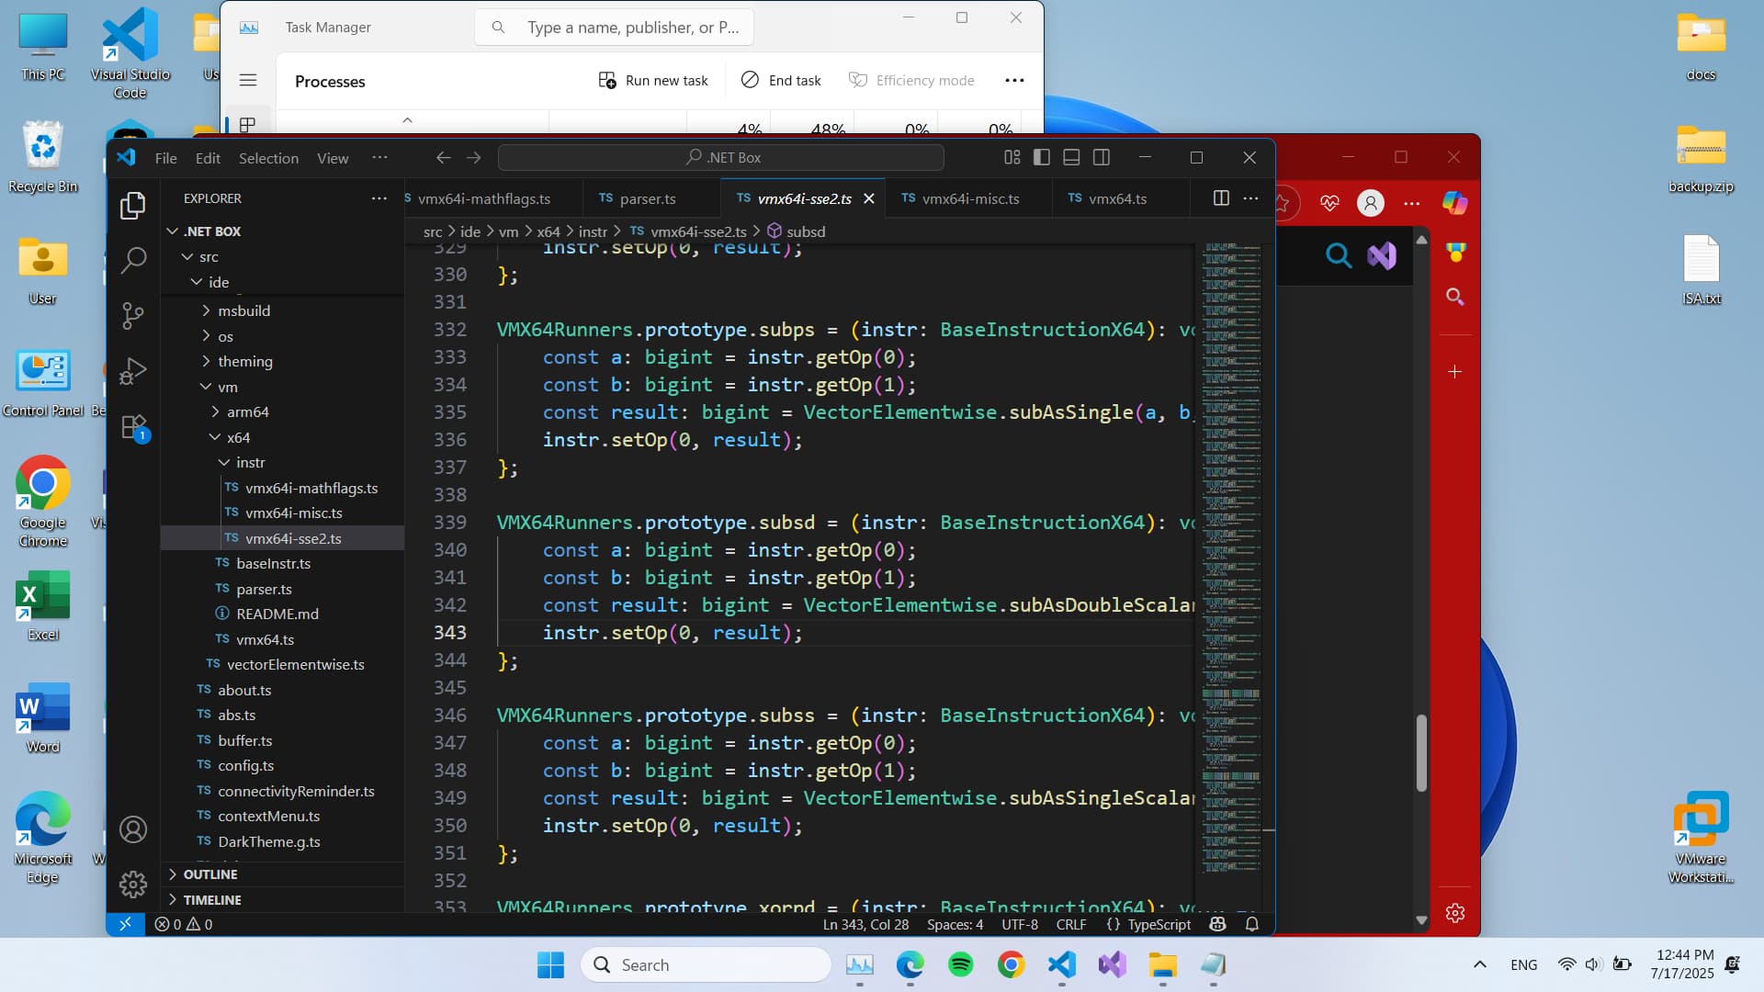The height and width of the screenshot is (992, 1764).
Task: Click the search magnifier in browser sidebar
Action: click(x=1454, y=297)
